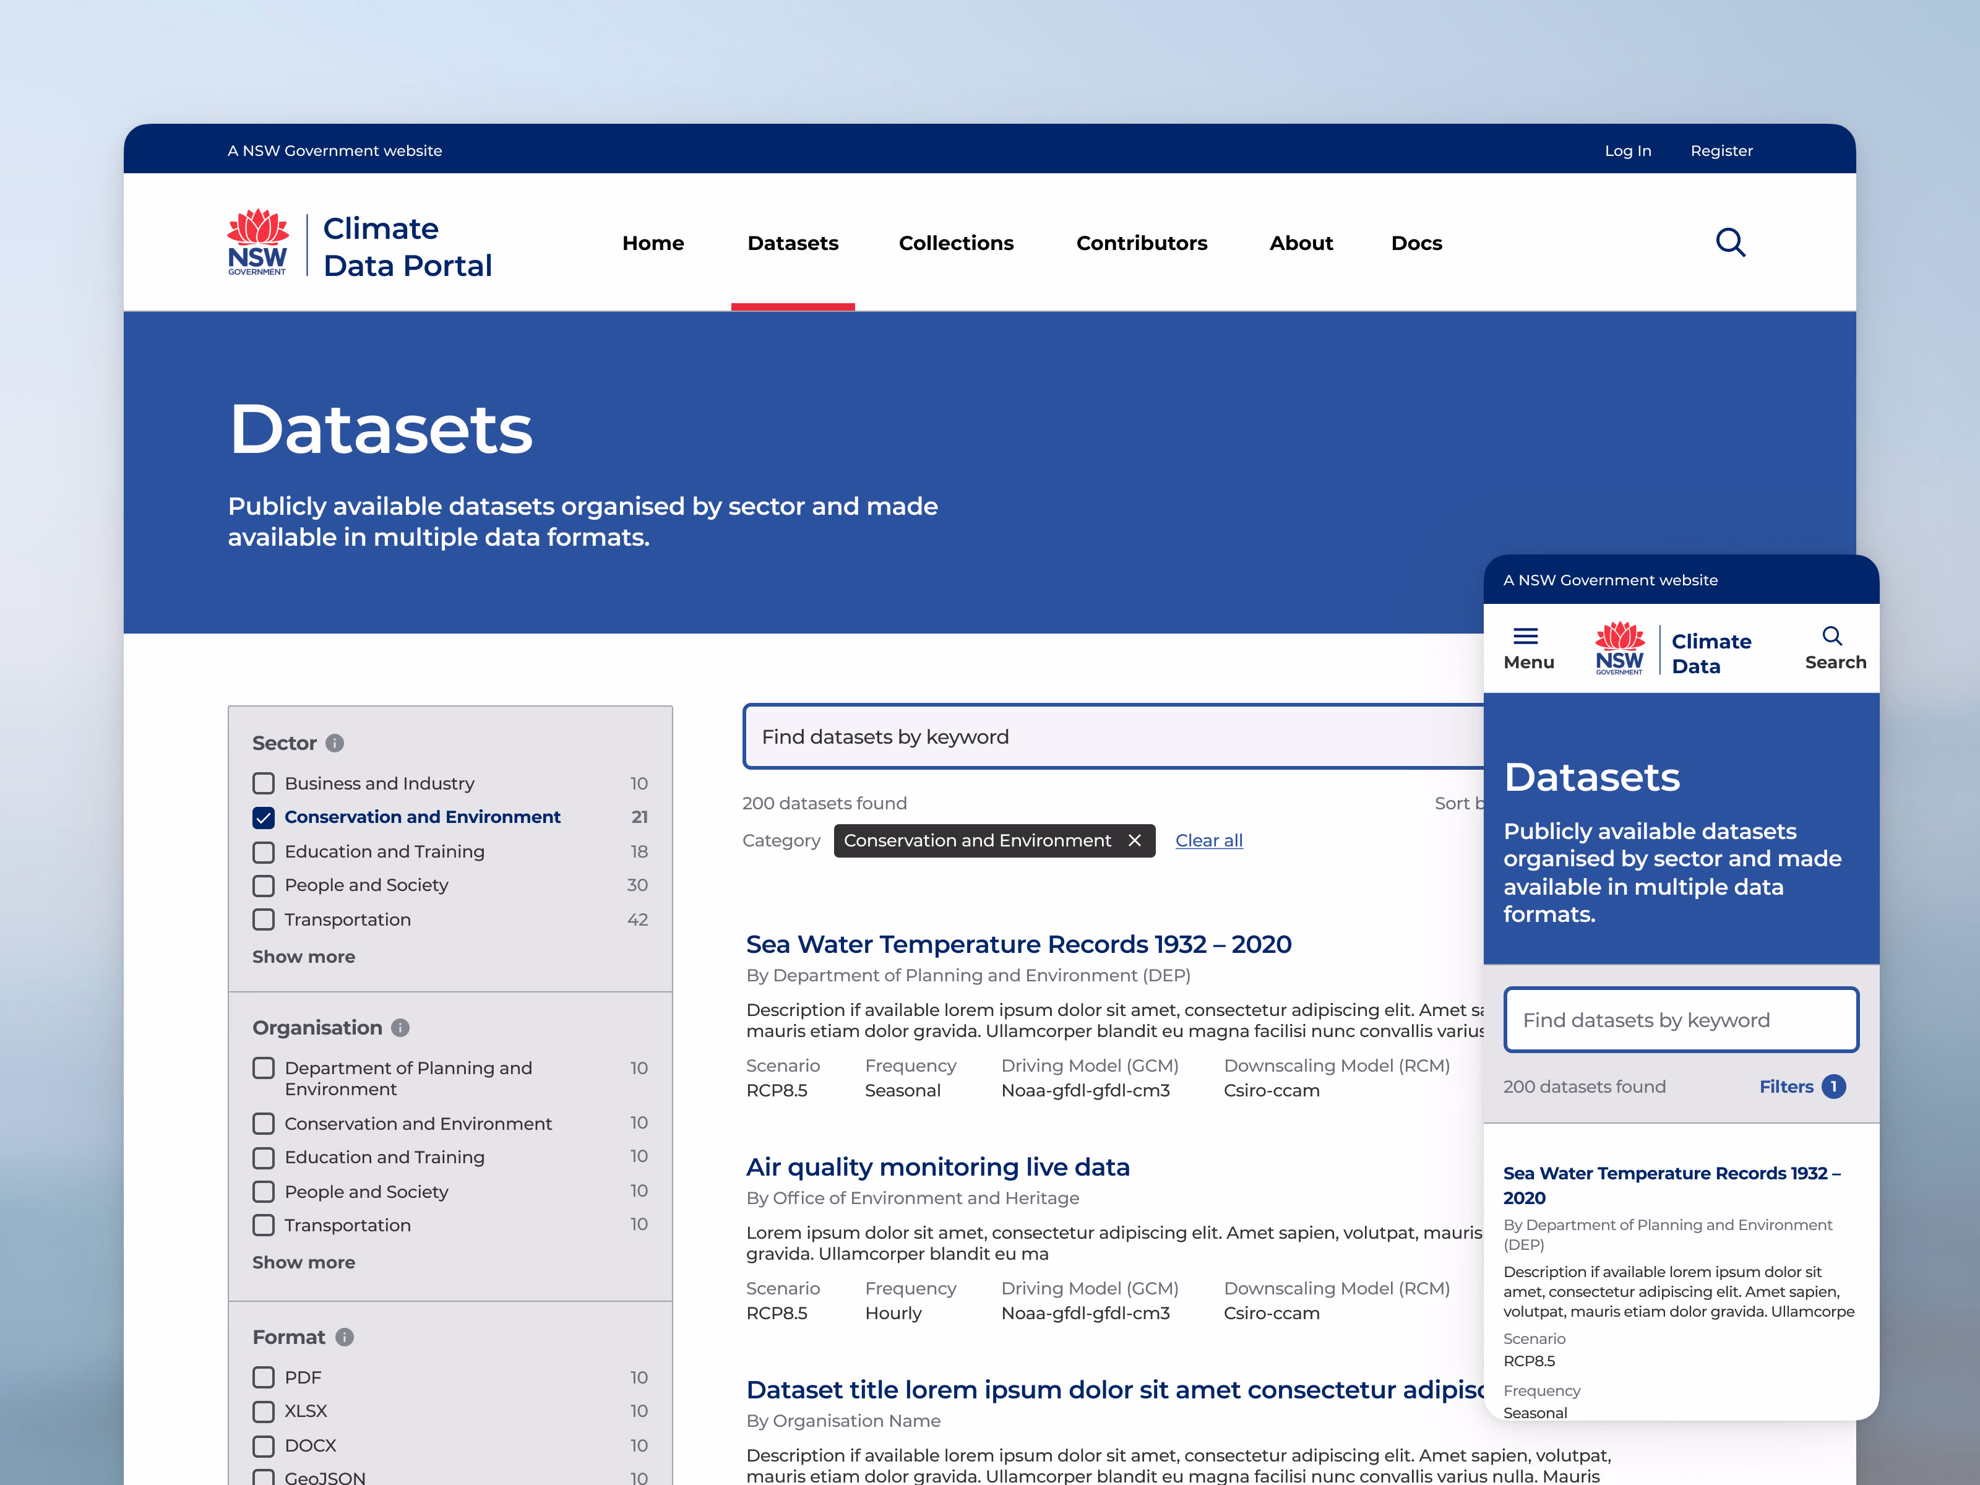Open the Filters panel on mobile view
1980x1485 pixels.
click(1787, 1087)
